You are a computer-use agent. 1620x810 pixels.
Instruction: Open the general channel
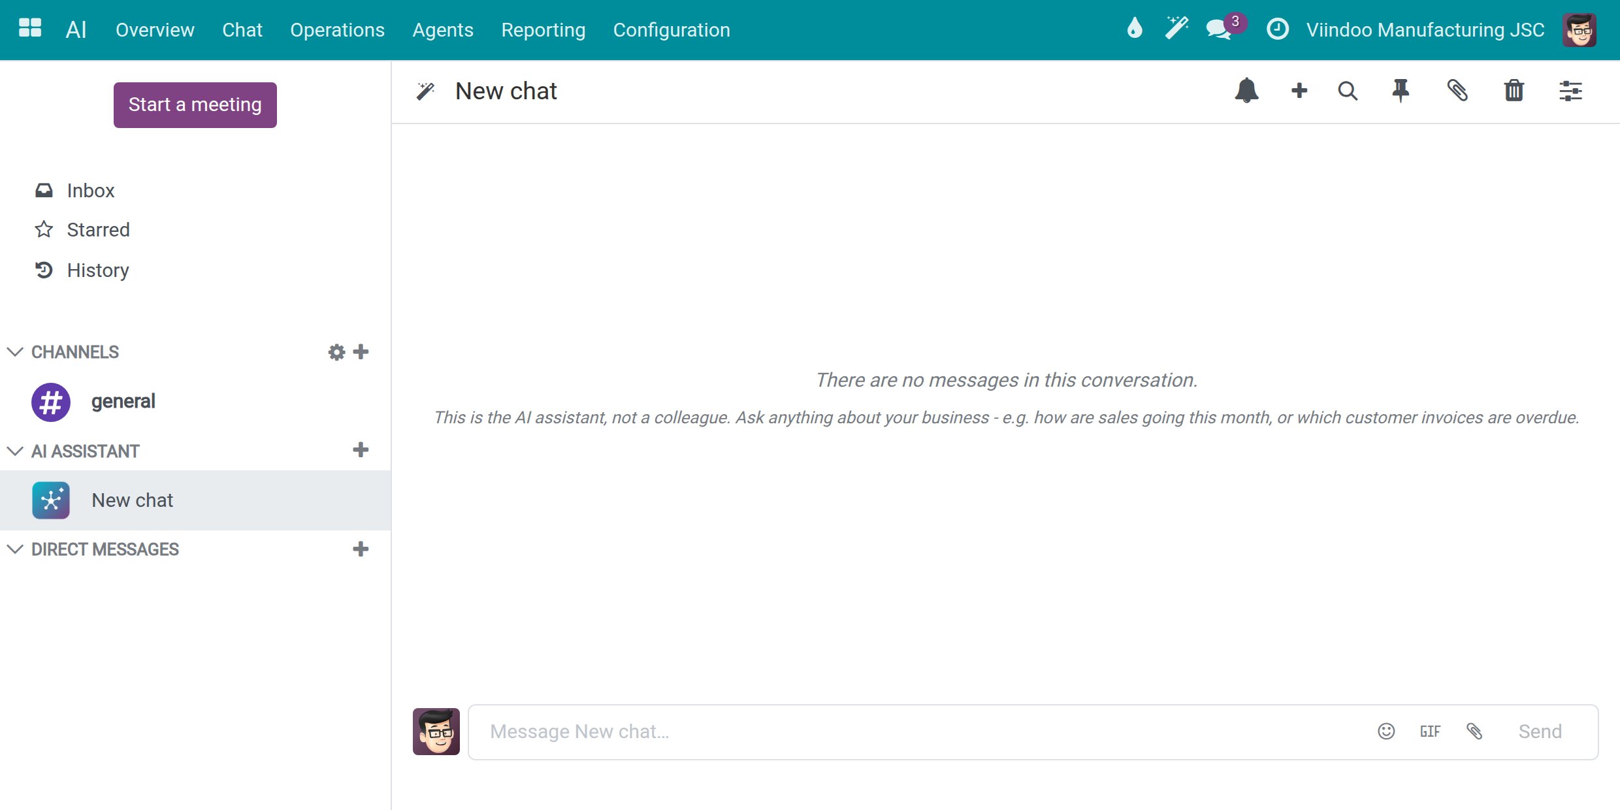(x=195, y=402)
